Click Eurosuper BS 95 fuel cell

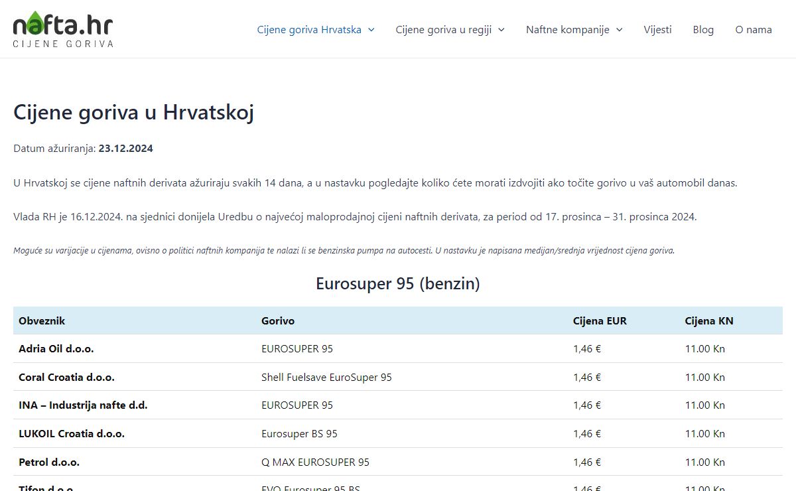(x=299, y=434)
